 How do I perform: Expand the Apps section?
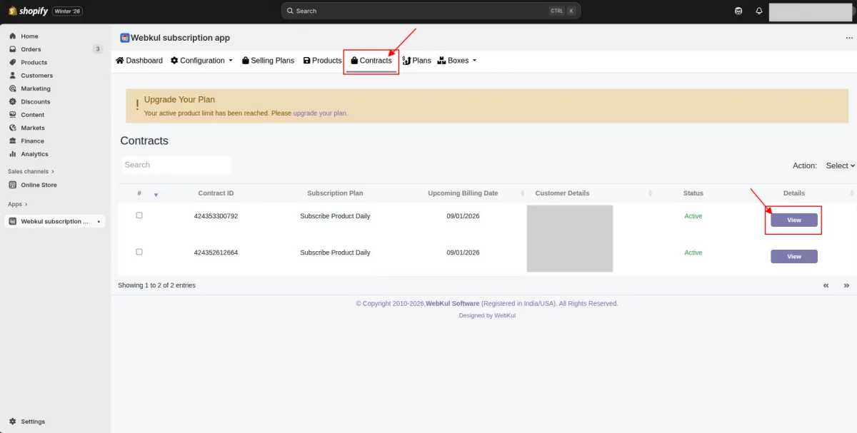18,205
